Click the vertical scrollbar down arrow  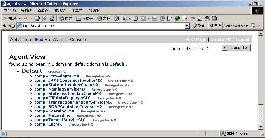coord(261,127)
